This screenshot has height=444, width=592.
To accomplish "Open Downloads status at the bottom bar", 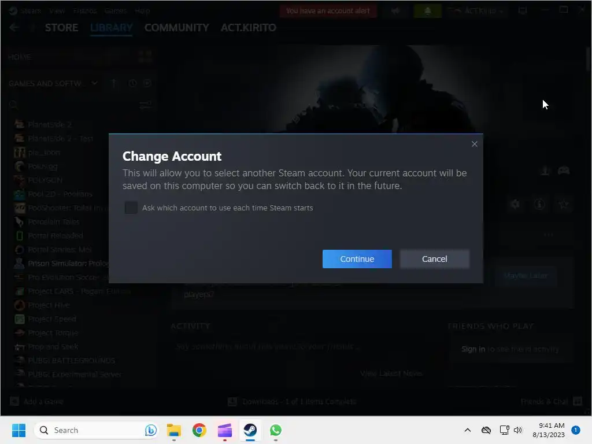I will click(x=292, y=401).
